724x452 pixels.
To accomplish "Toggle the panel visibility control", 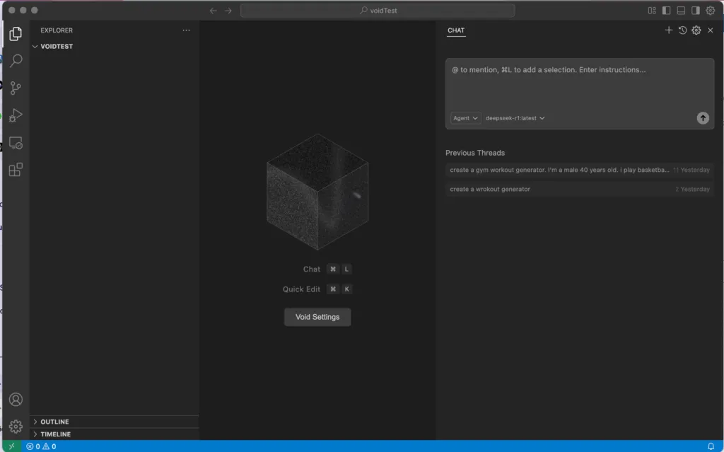I will (x=680, y=10).
